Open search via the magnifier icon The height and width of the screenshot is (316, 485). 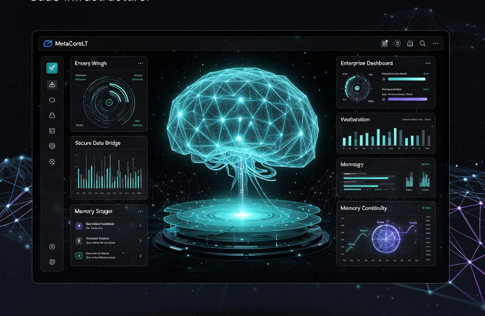[x=422, y=44]
